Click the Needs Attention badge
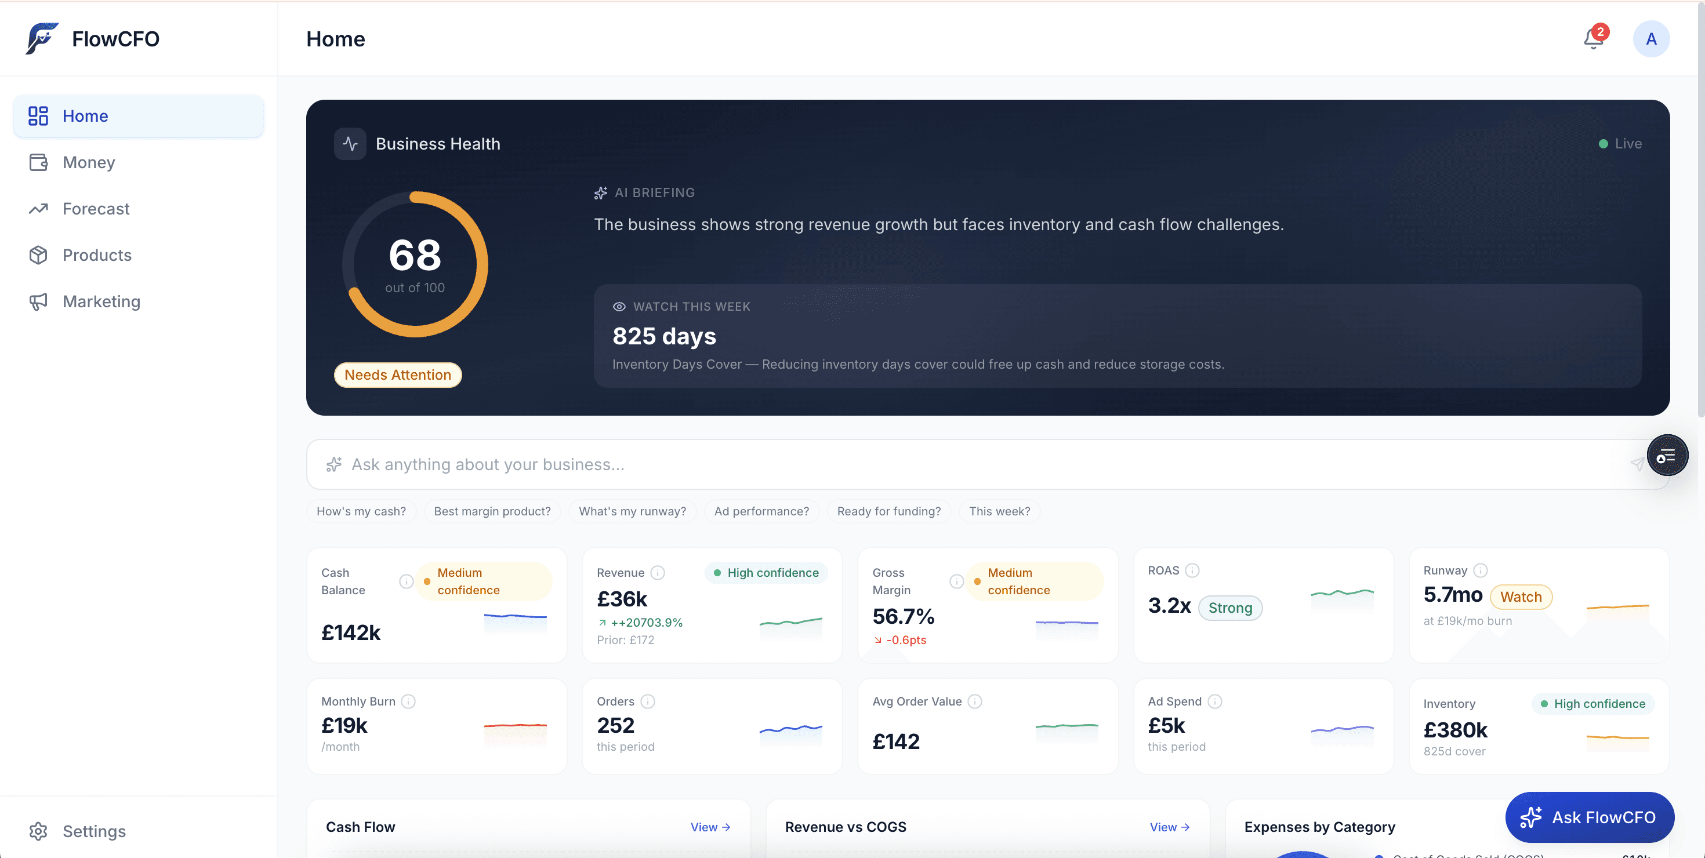Viewport: 1705px width, 858px height. 398,375
